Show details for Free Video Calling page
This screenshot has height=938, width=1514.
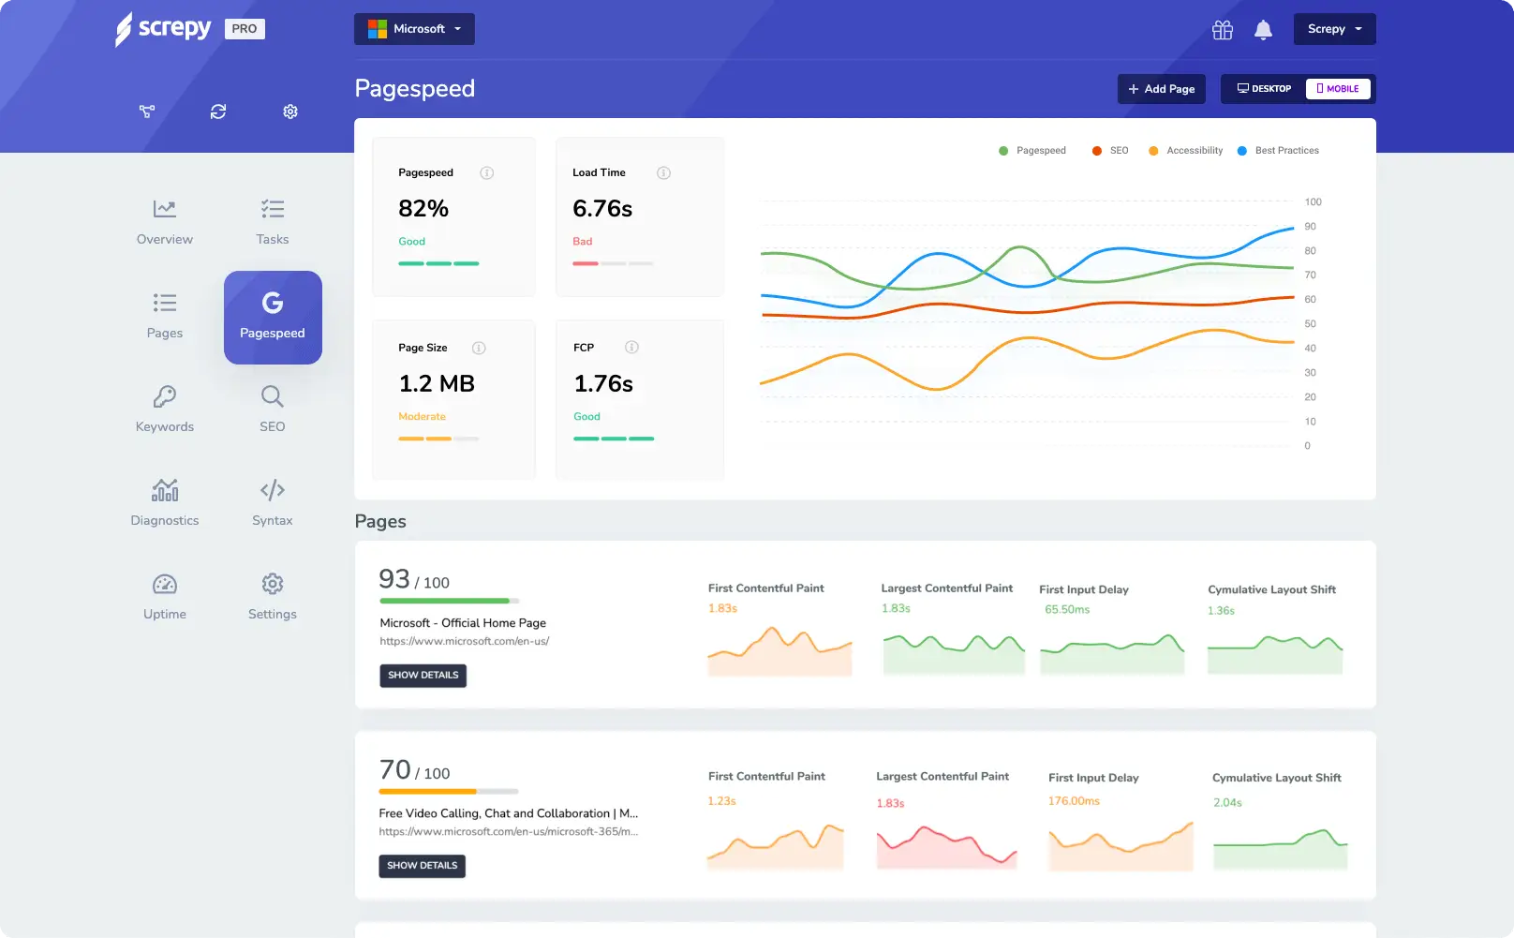[422, 866]
